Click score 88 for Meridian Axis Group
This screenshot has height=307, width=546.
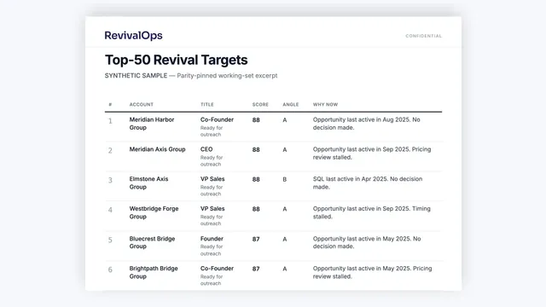(256, 150)
